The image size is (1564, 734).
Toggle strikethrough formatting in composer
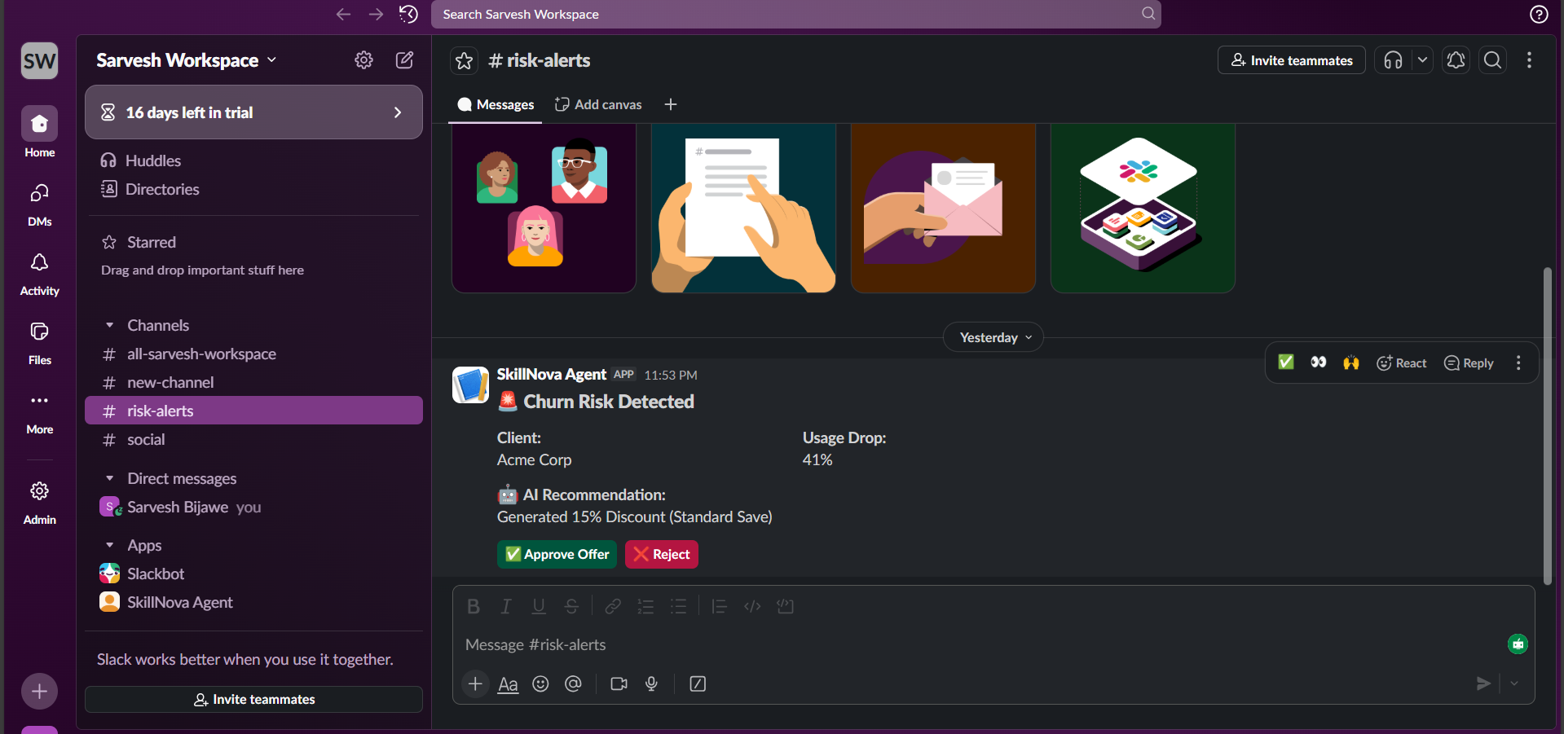click(571, 606)
